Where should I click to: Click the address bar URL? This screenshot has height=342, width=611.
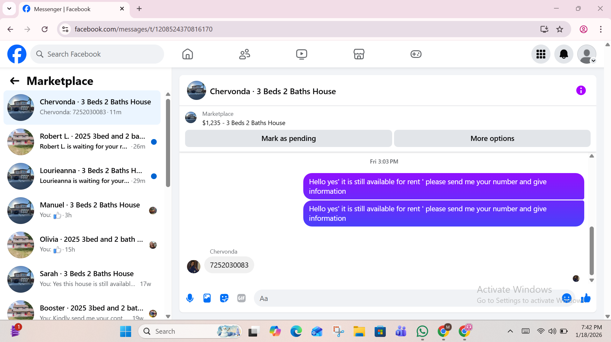[x=144, y=29]
